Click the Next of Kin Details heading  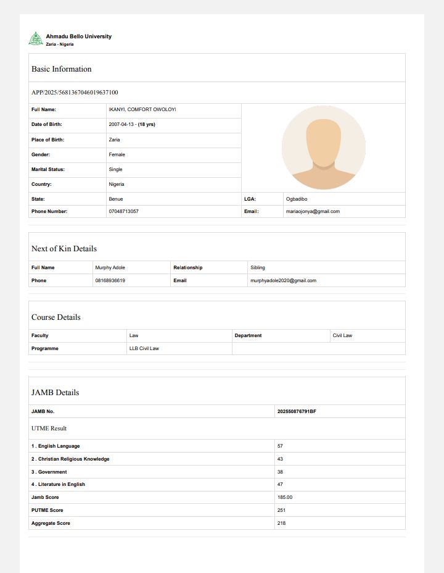[x=64, y=249]
